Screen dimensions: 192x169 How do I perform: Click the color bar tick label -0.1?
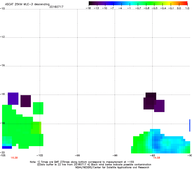pos(171,8)
